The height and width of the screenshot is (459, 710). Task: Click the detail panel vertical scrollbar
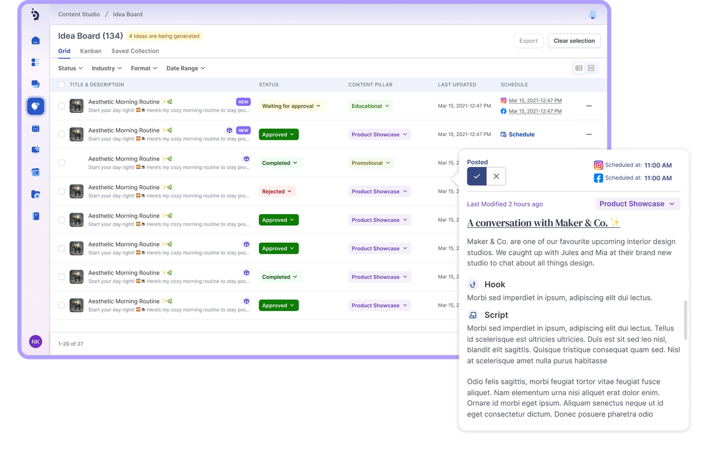(685, 320)
